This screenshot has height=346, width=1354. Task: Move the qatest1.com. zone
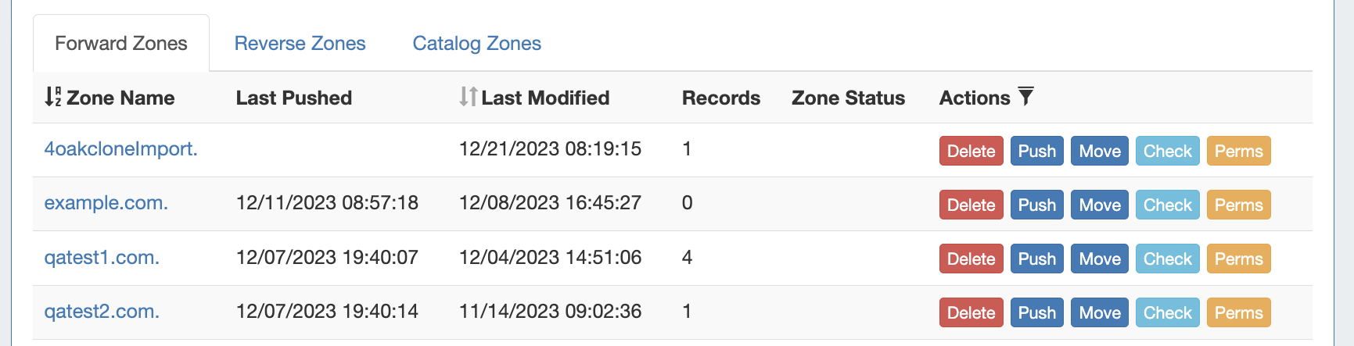1099,259
